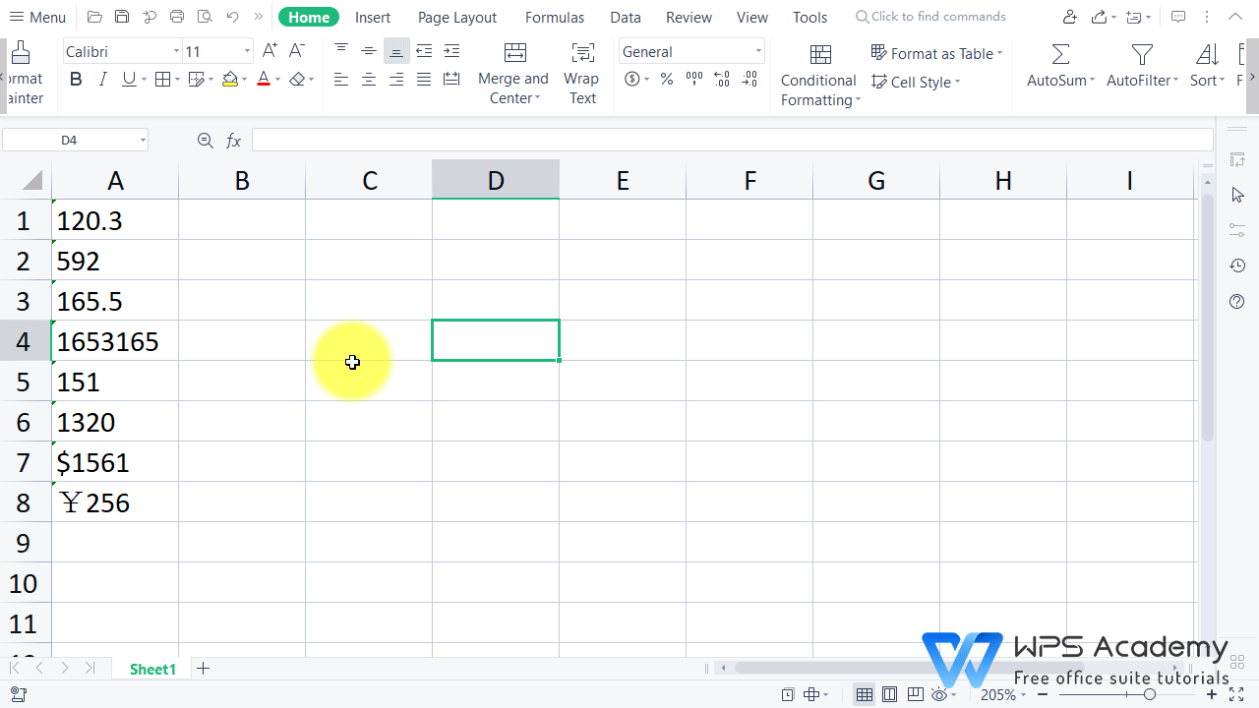
Task: Set Top Align vertical alignment
Action: click(x=341, y=51)
